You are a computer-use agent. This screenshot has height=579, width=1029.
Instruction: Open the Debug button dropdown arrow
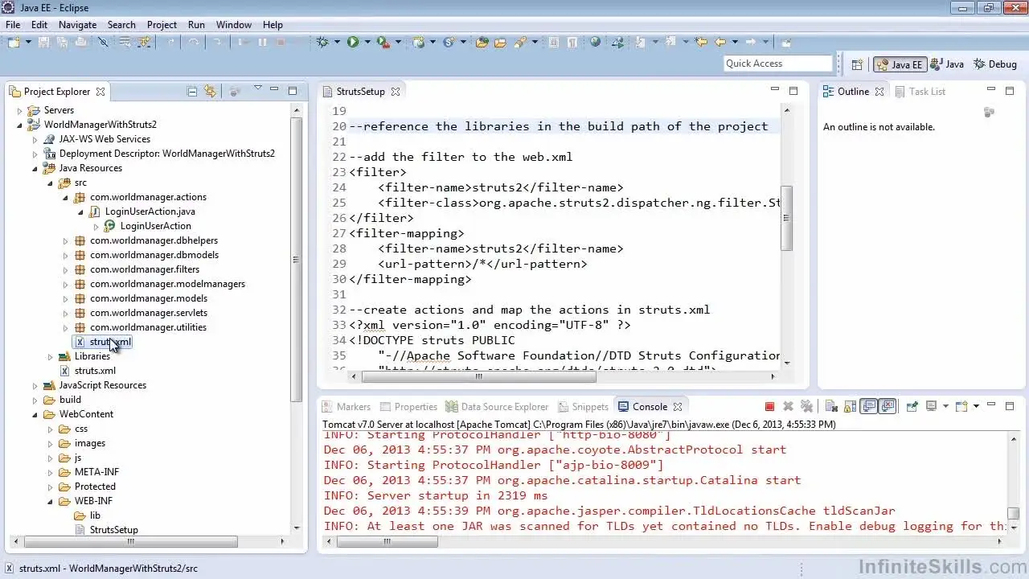tap(337, 42)
